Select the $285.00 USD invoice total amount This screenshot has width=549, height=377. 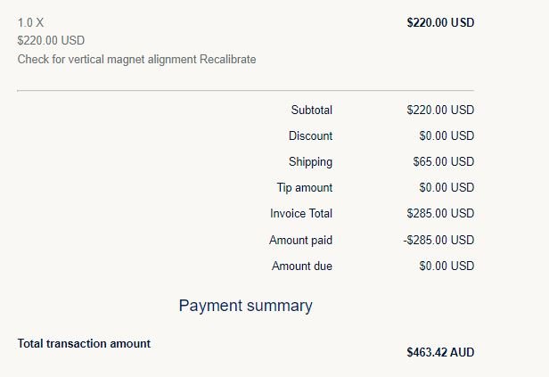(x=440, y=214)
